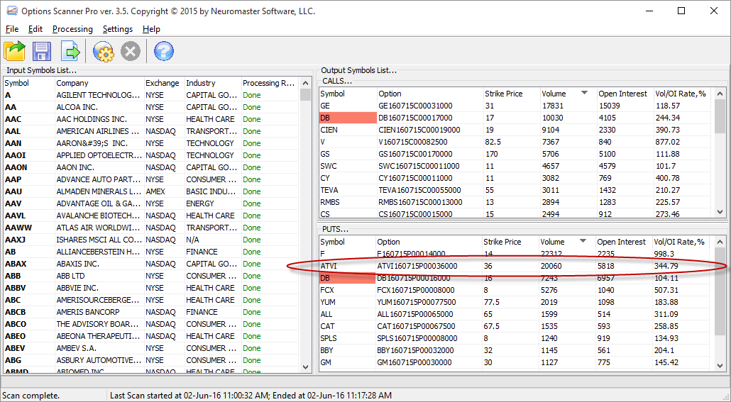The image size is (731, 402).
Task: Open help via the blue question mark icon
Action: [164, 51]
